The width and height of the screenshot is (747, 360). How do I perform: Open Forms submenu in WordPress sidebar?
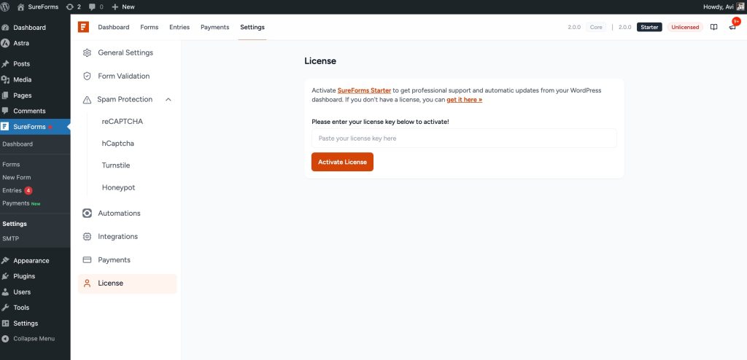[x=11, y=164]
